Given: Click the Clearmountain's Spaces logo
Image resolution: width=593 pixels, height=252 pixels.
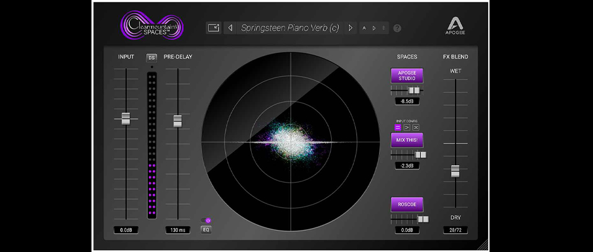Looking at the screenshot, I should (150, 27).
